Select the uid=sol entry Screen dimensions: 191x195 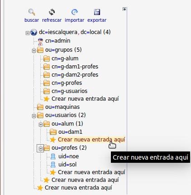point(67,165)
